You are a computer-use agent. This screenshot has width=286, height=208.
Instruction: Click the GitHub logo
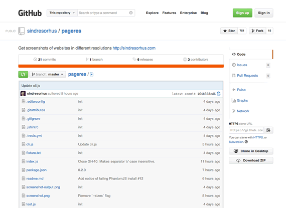tap(30, 13)
